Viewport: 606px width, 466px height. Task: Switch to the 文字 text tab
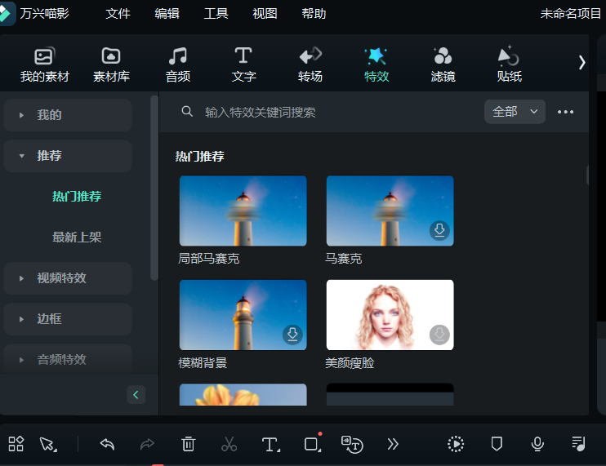[x=244, y=64]
